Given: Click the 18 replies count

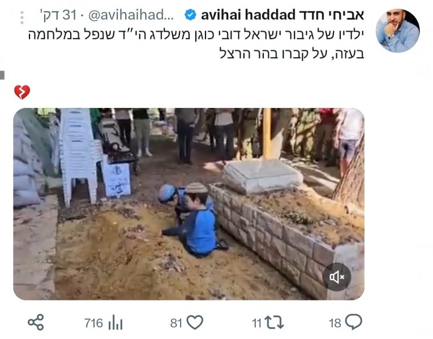Looking at the screenshot, I should 335,323.
